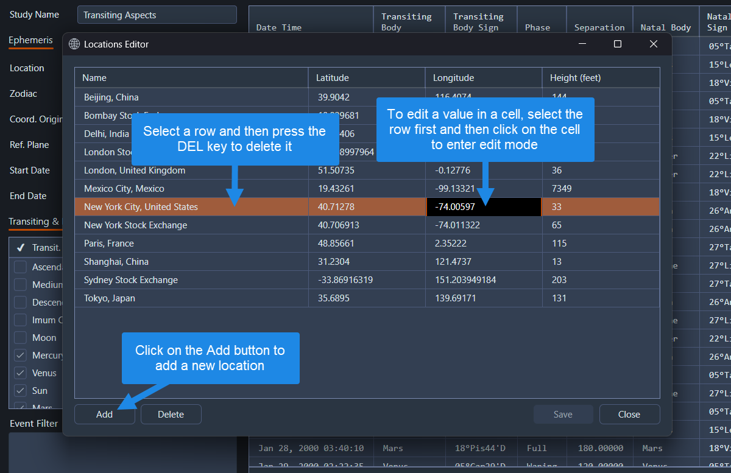This screenshot has width=731, height=473.
Task: Click the Save button
Action: 563,415
